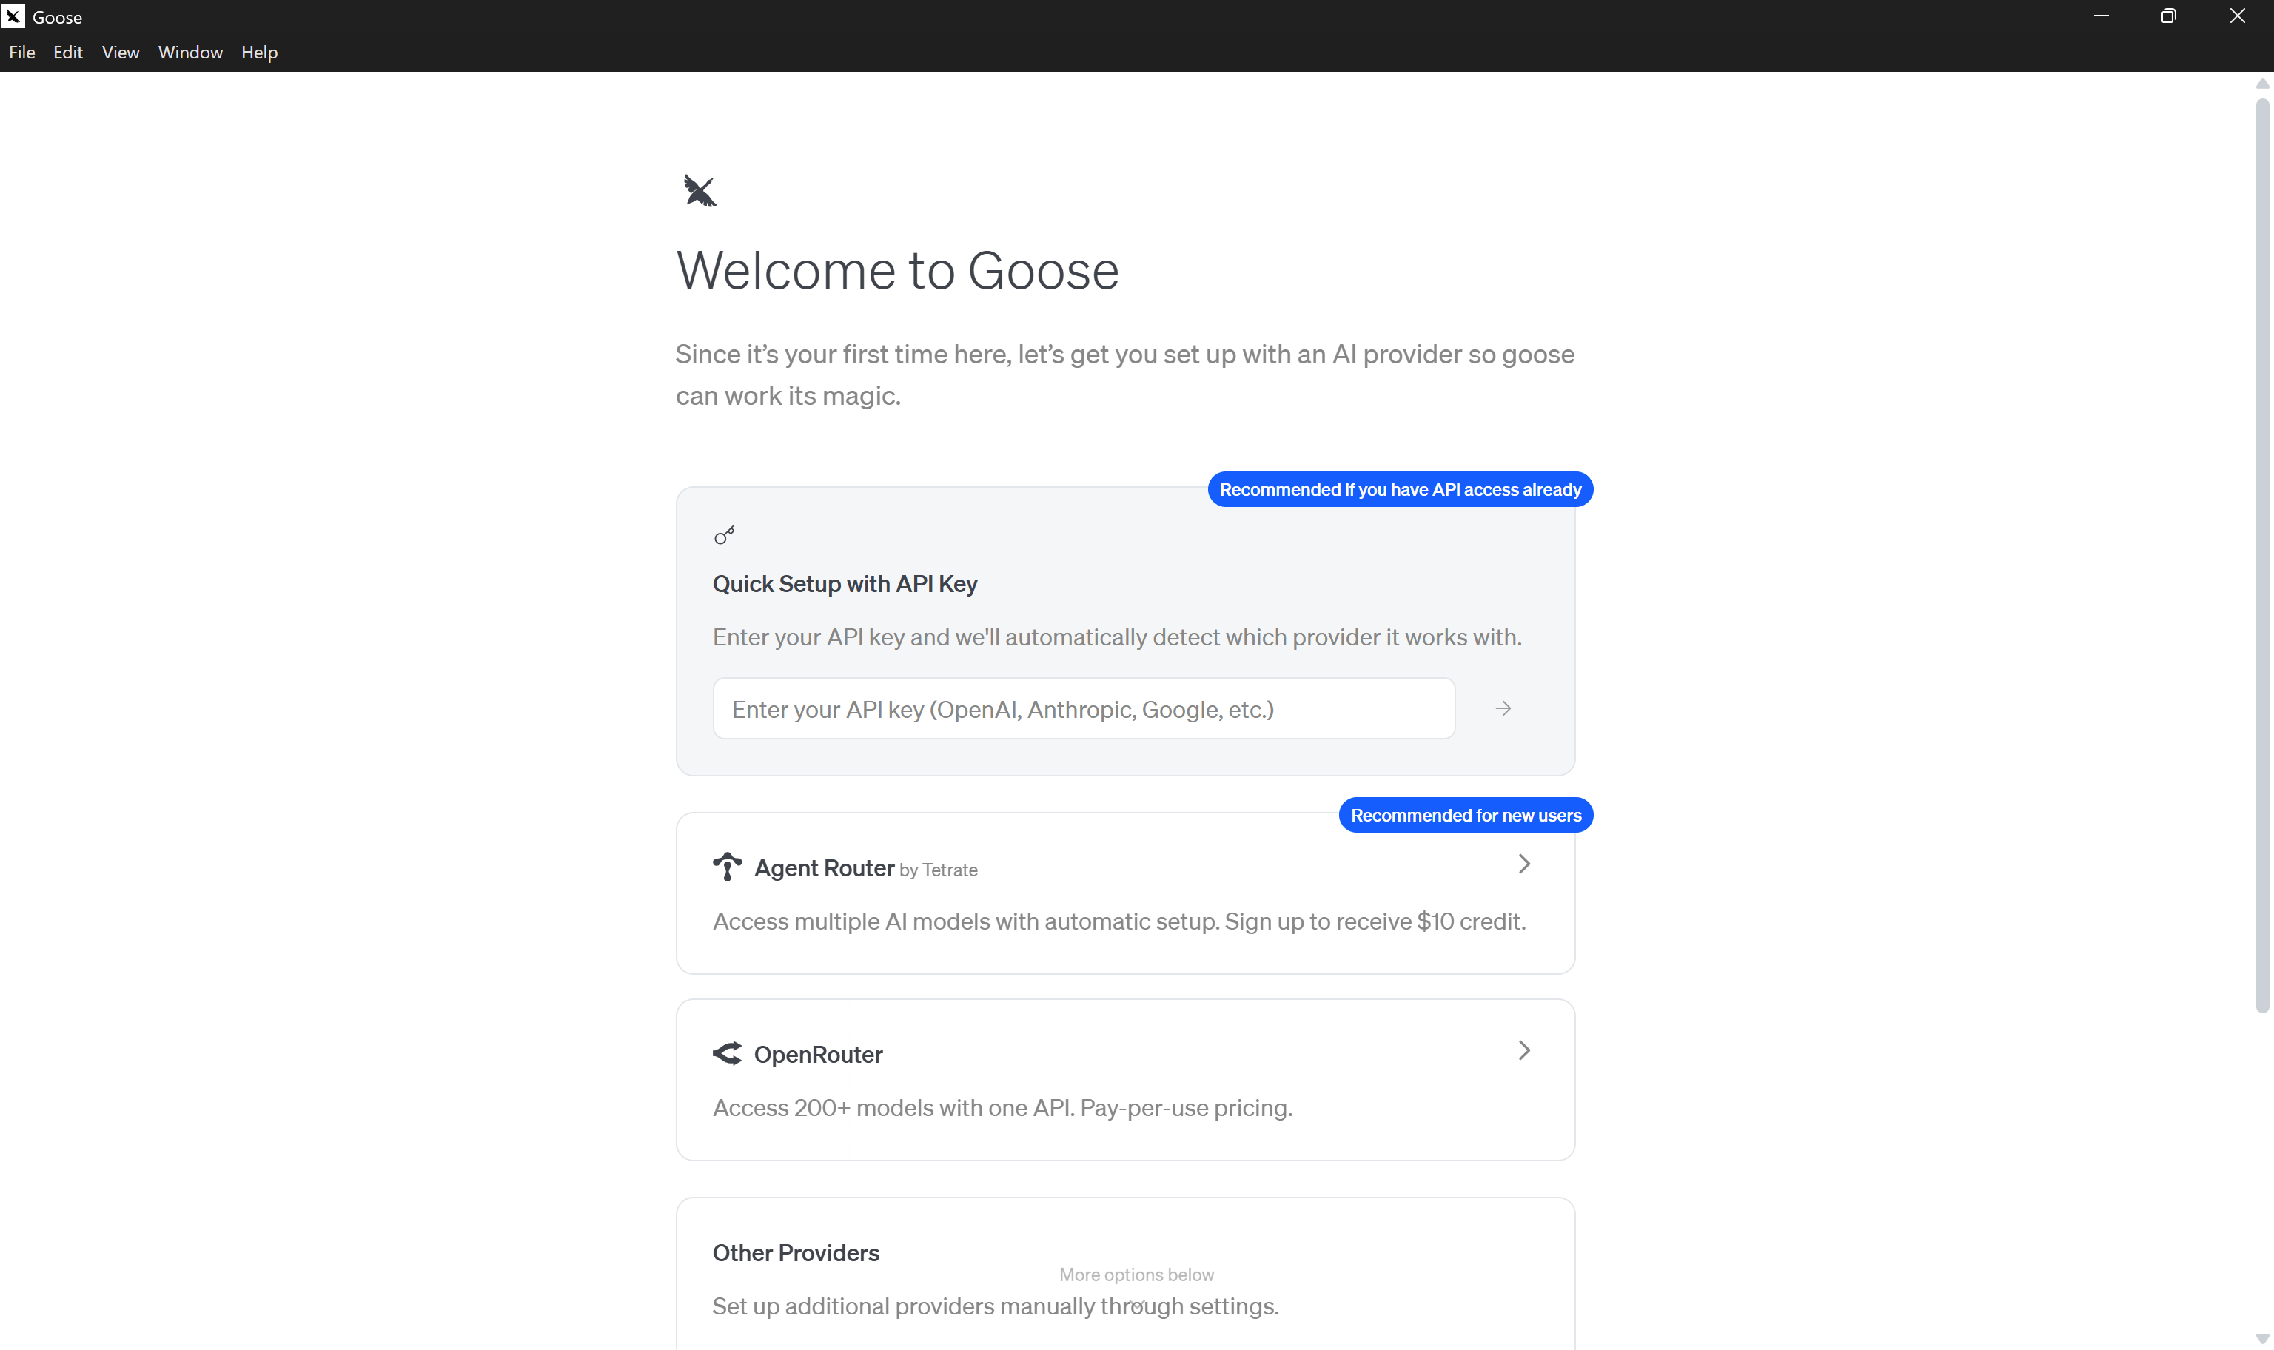Click the OpenRouter logo icon
Screen dimensions: 2274x1350
pos(727,1053)
